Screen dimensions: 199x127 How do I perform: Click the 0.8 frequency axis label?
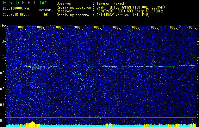[x=3, y=89]
